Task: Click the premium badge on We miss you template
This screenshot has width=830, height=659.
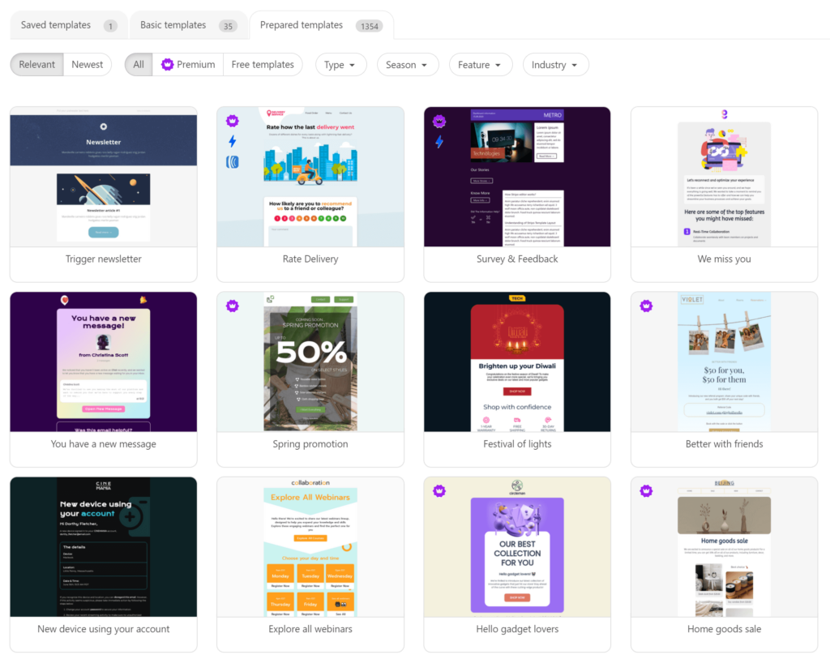Action: (646, 120)
